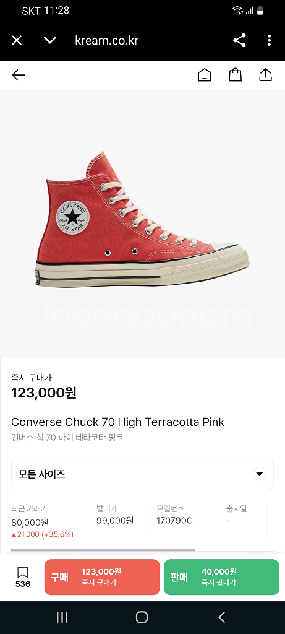Toggle the bookmark icon with 536 saves
The image size is (285, 634).
[x=23, y=577]
